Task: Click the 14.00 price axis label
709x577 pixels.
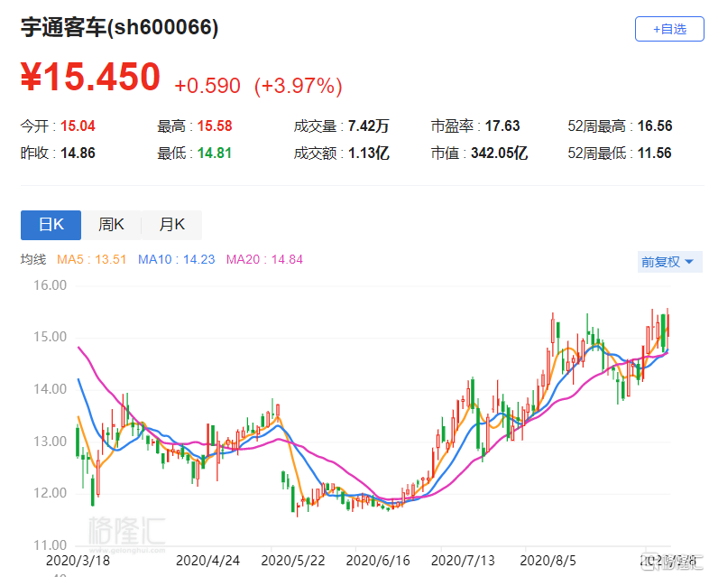Action: tap(50, 389)
